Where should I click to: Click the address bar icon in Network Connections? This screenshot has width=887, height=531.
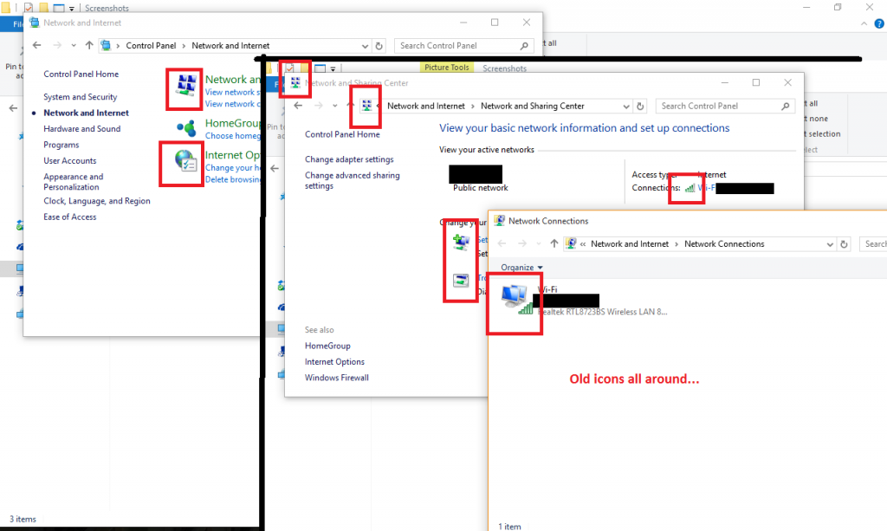pyautogui.click(x=571, y=243)
